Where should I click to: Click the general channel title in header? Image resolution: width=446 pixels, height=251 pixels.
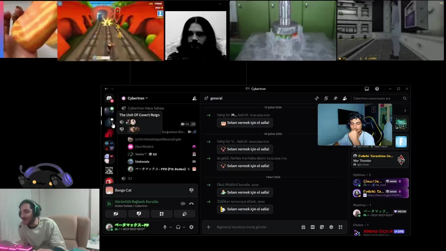click(x=216, y=98)
